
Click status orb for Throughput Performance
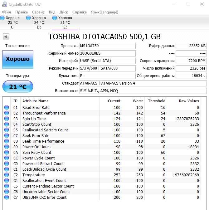pyautogui.click(x=7, y=113)
